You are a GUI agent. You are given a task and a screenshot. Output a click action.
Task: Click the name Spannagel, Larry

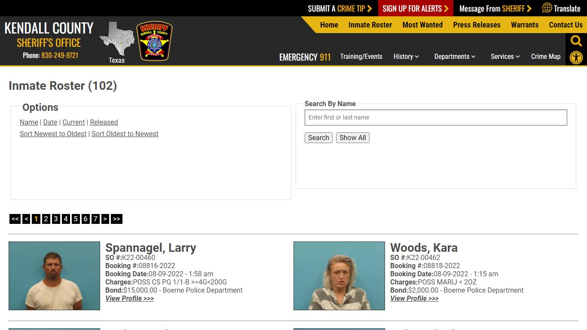tap(151, 248)
